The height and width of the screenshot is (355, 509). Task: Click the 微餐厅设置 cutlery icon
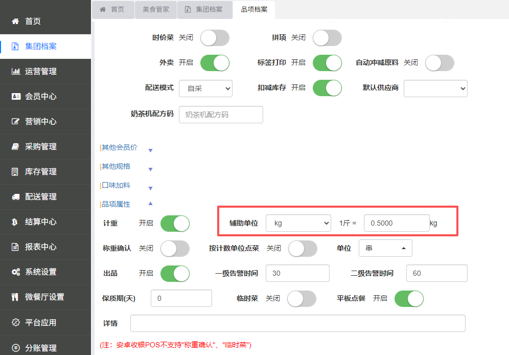[15, 297]
